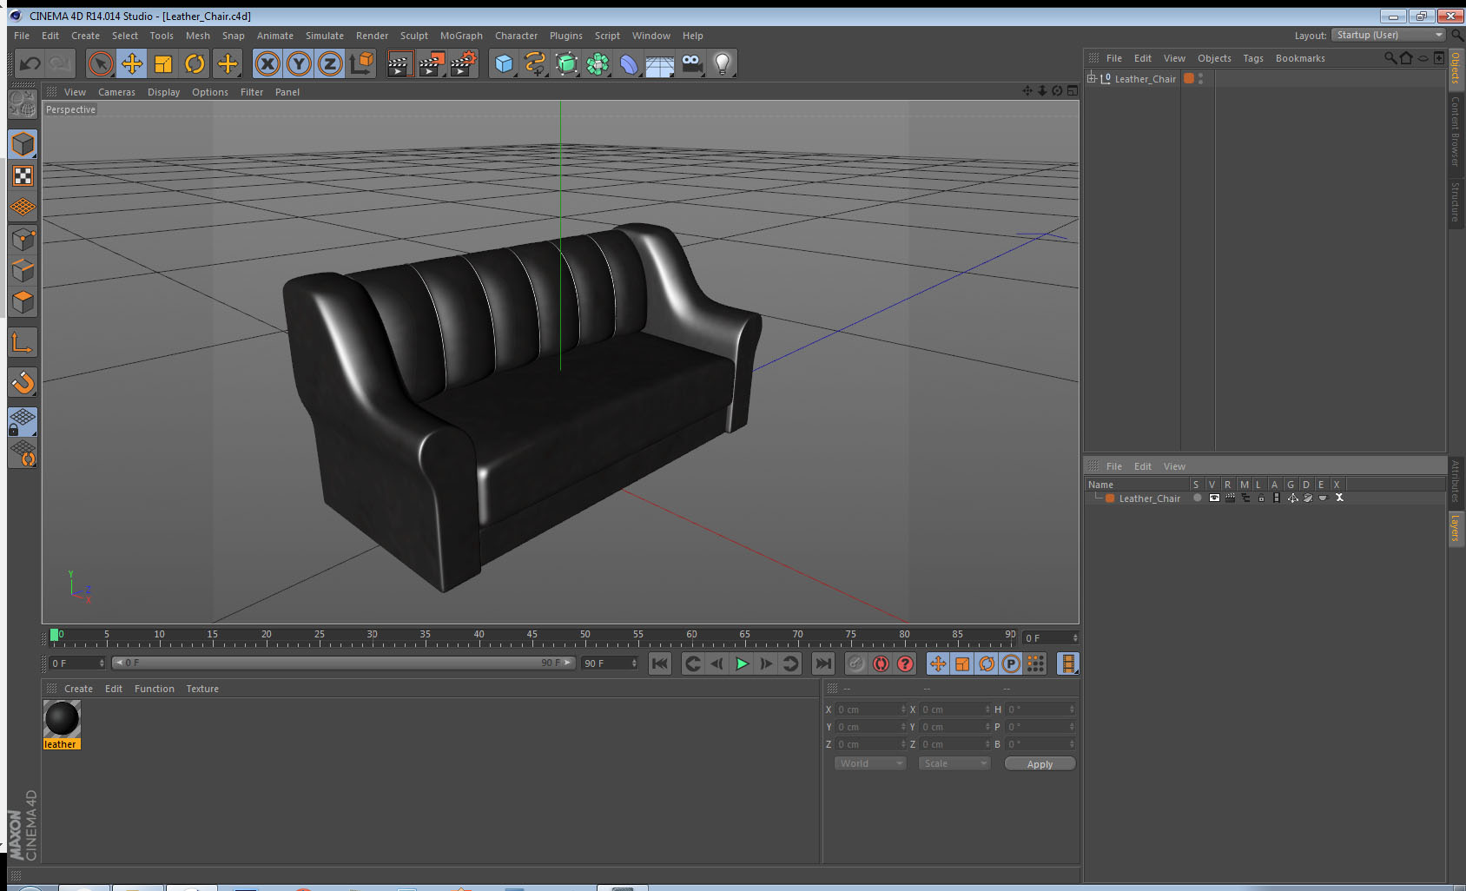
Task: Toggle Leather_Chair layer solo dot
Action: click(x=1197, y=498)
